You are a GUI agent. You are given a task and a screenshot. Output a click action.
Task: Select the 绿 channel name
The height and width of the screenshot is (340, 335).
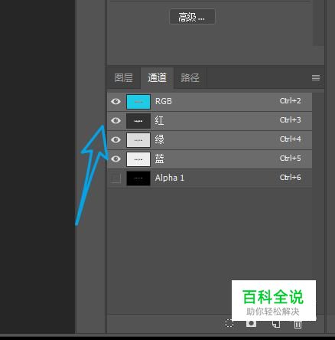point(159,139)
